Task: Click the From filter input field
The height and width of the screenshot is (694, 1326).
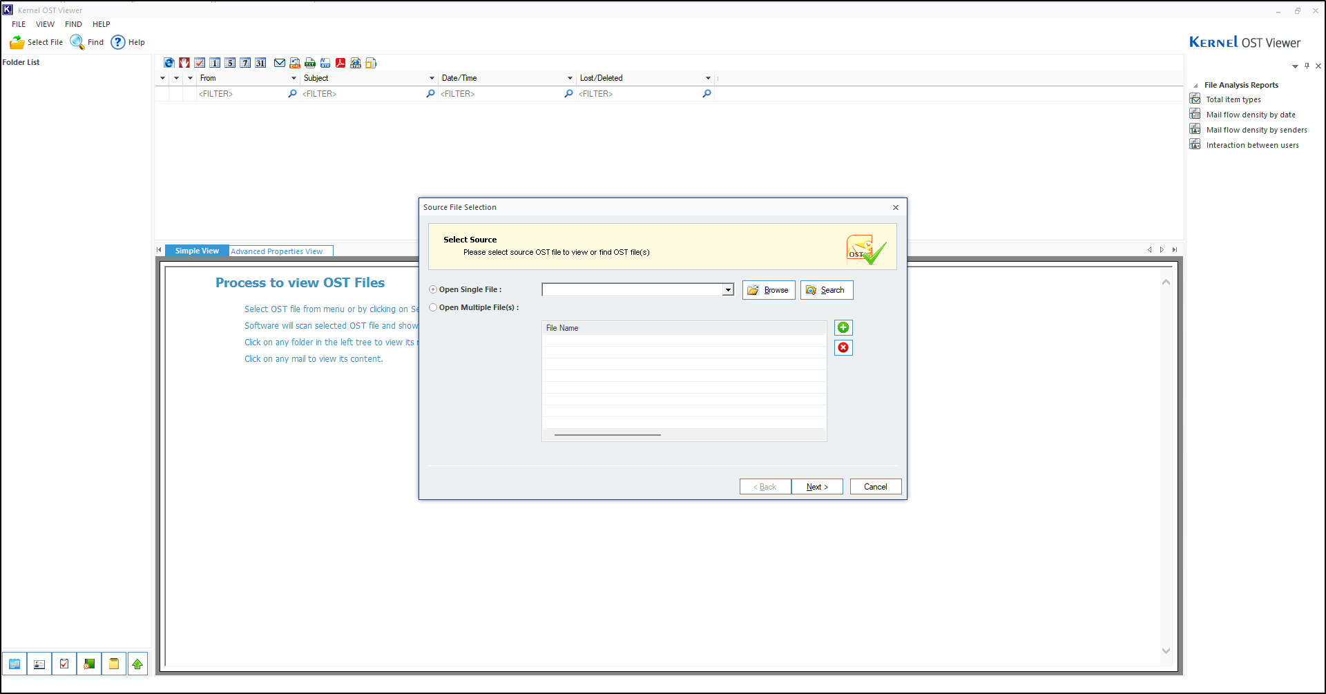Action: click(x=242, y=94)
